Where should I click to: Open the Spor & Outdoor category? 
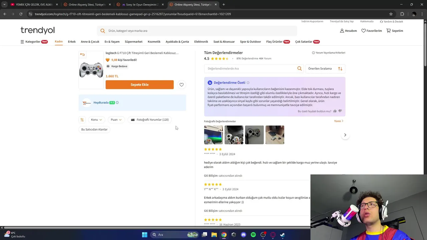tap(251, 42)
